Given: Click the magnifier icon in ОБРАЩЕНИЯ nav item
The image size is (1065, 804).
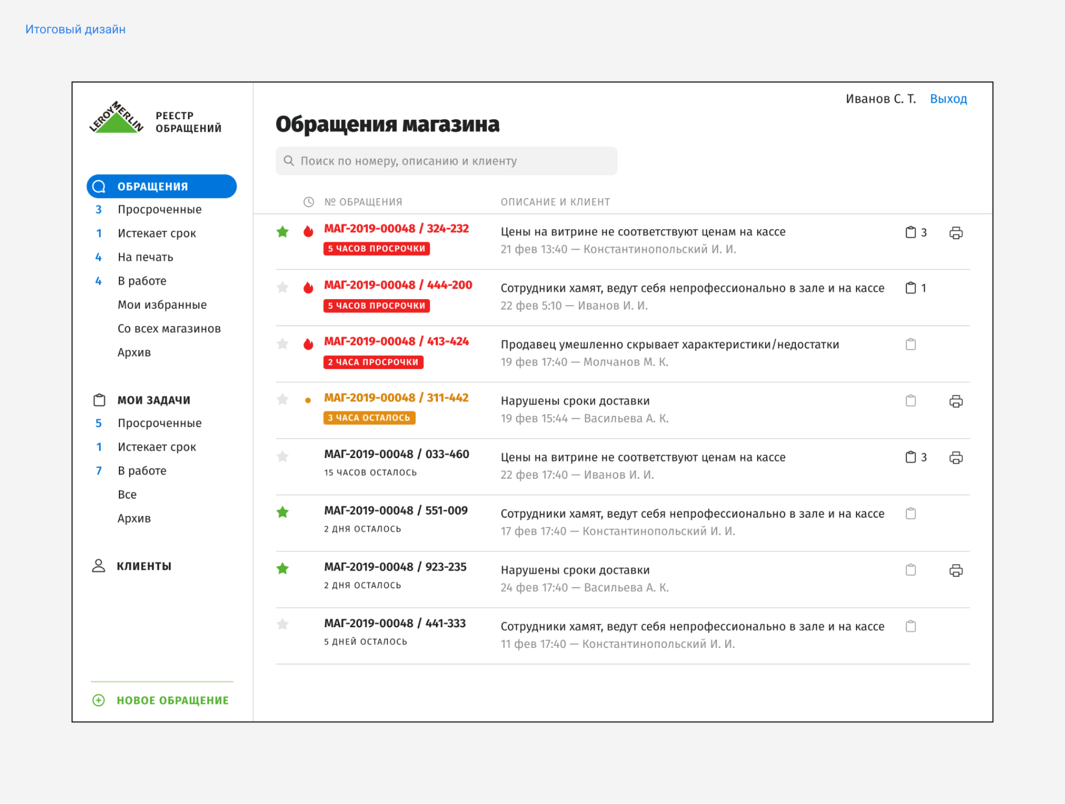Looking at the screenshot, I should (x=100, y=186).
